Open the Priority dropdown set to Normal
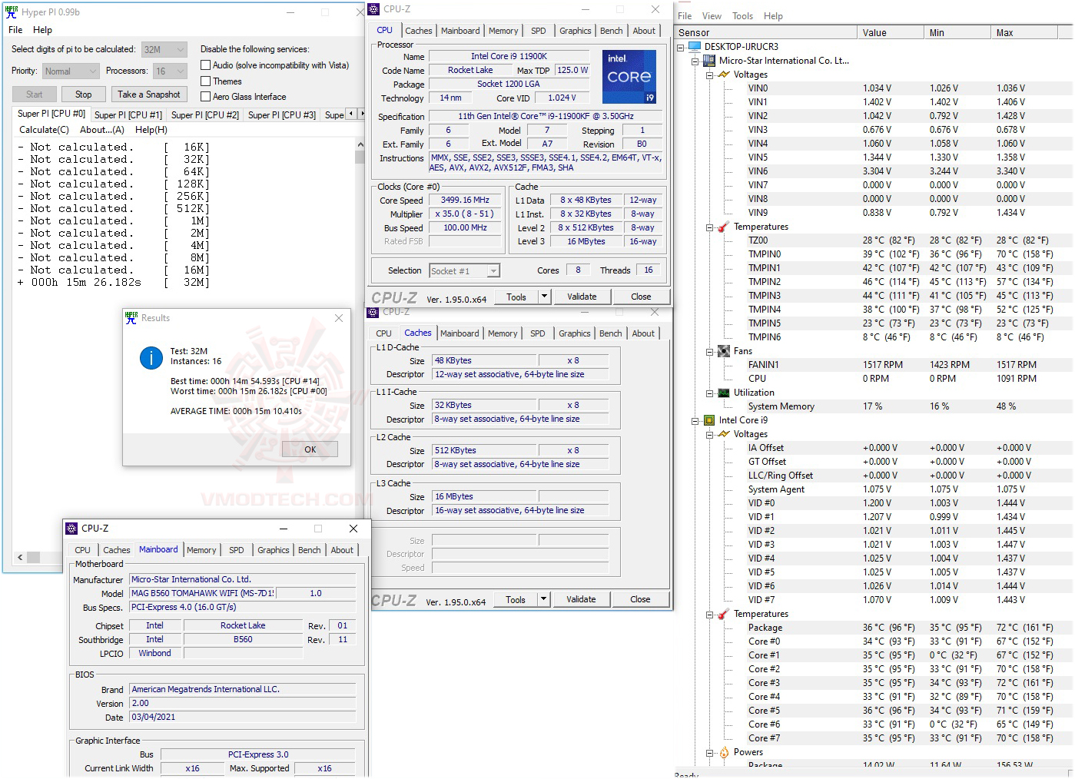 pos(71,71)
